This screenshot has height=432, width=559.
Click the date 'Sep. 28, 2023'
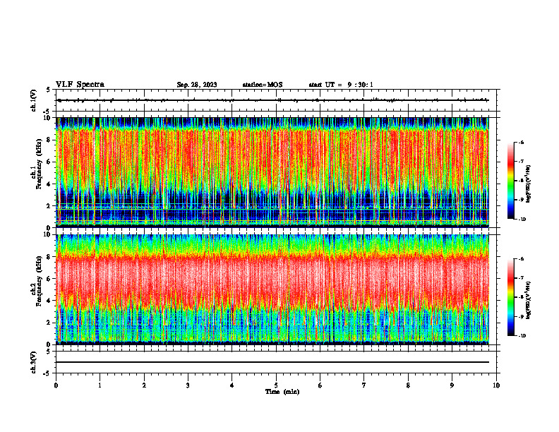click(x=197, y=85)
